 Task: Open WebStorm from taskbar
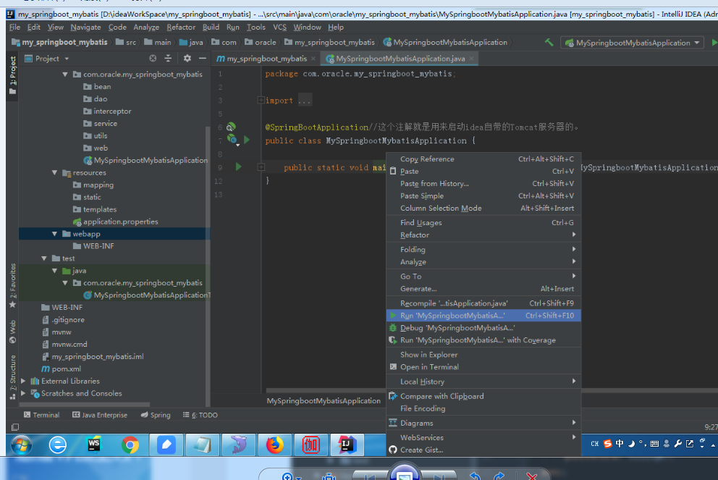coord(94,445)
